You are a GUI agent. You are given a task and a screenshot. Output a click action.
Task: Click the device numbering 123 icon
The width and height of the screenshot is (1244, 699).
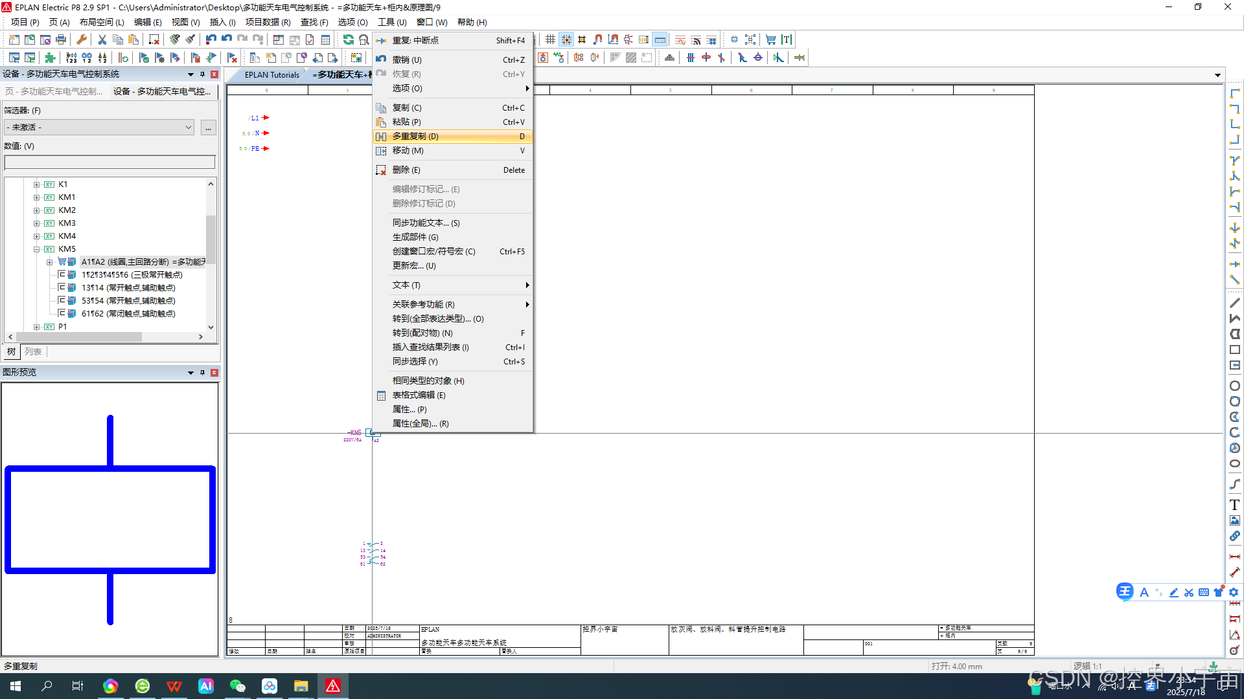click(71, 58)
